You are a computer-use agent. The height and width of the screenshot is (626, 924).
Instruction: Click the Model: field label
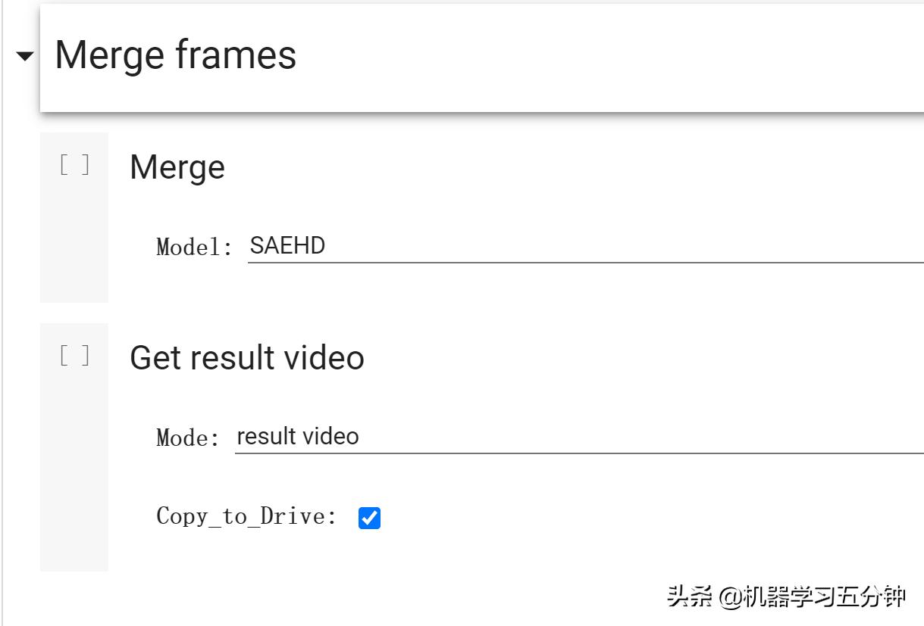[194, 247]
